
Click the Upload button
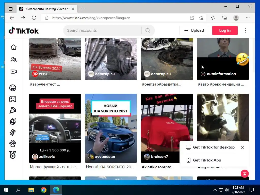point(194,30)
